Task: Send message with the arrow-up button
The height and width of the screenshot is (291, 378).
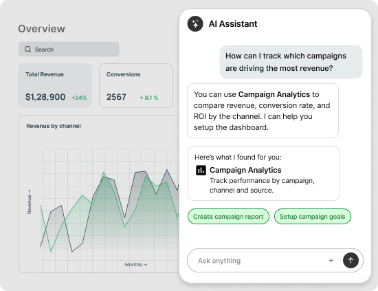Action: (351, 260)
